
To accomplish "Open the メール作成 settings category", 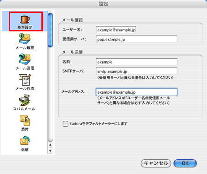I will (25, 82).
